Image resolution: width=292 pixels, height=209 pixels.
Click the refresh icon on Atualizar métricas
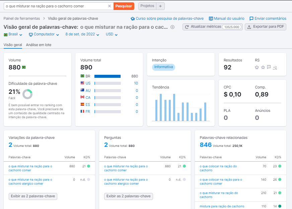coord(186,27)
